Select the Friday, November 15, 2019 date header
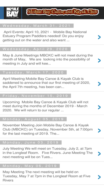Viewport: 104px width, 186px height. coord(35,96)
